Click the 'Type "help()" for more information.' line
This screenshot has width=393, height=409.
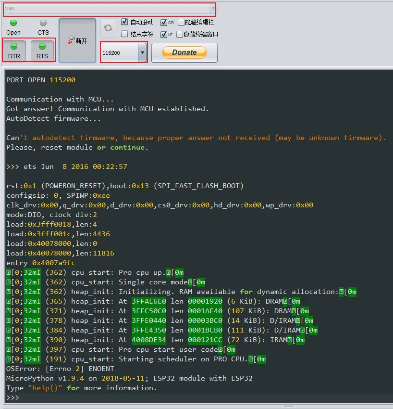click(82, 388)
